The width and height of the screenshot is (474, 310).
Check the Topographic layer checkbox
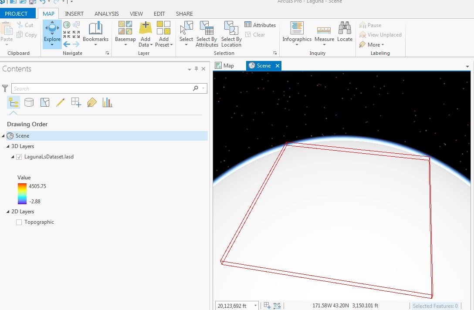pyautogui.click(x=19, y=222)
